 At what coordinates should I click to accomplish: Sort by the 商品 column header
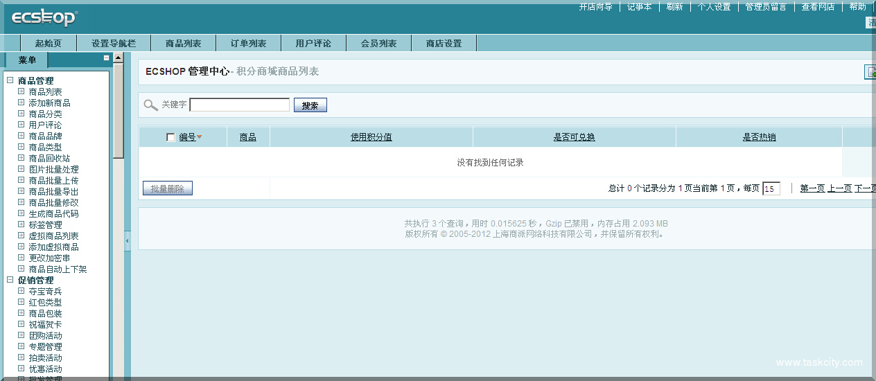[x=248, y=137]
